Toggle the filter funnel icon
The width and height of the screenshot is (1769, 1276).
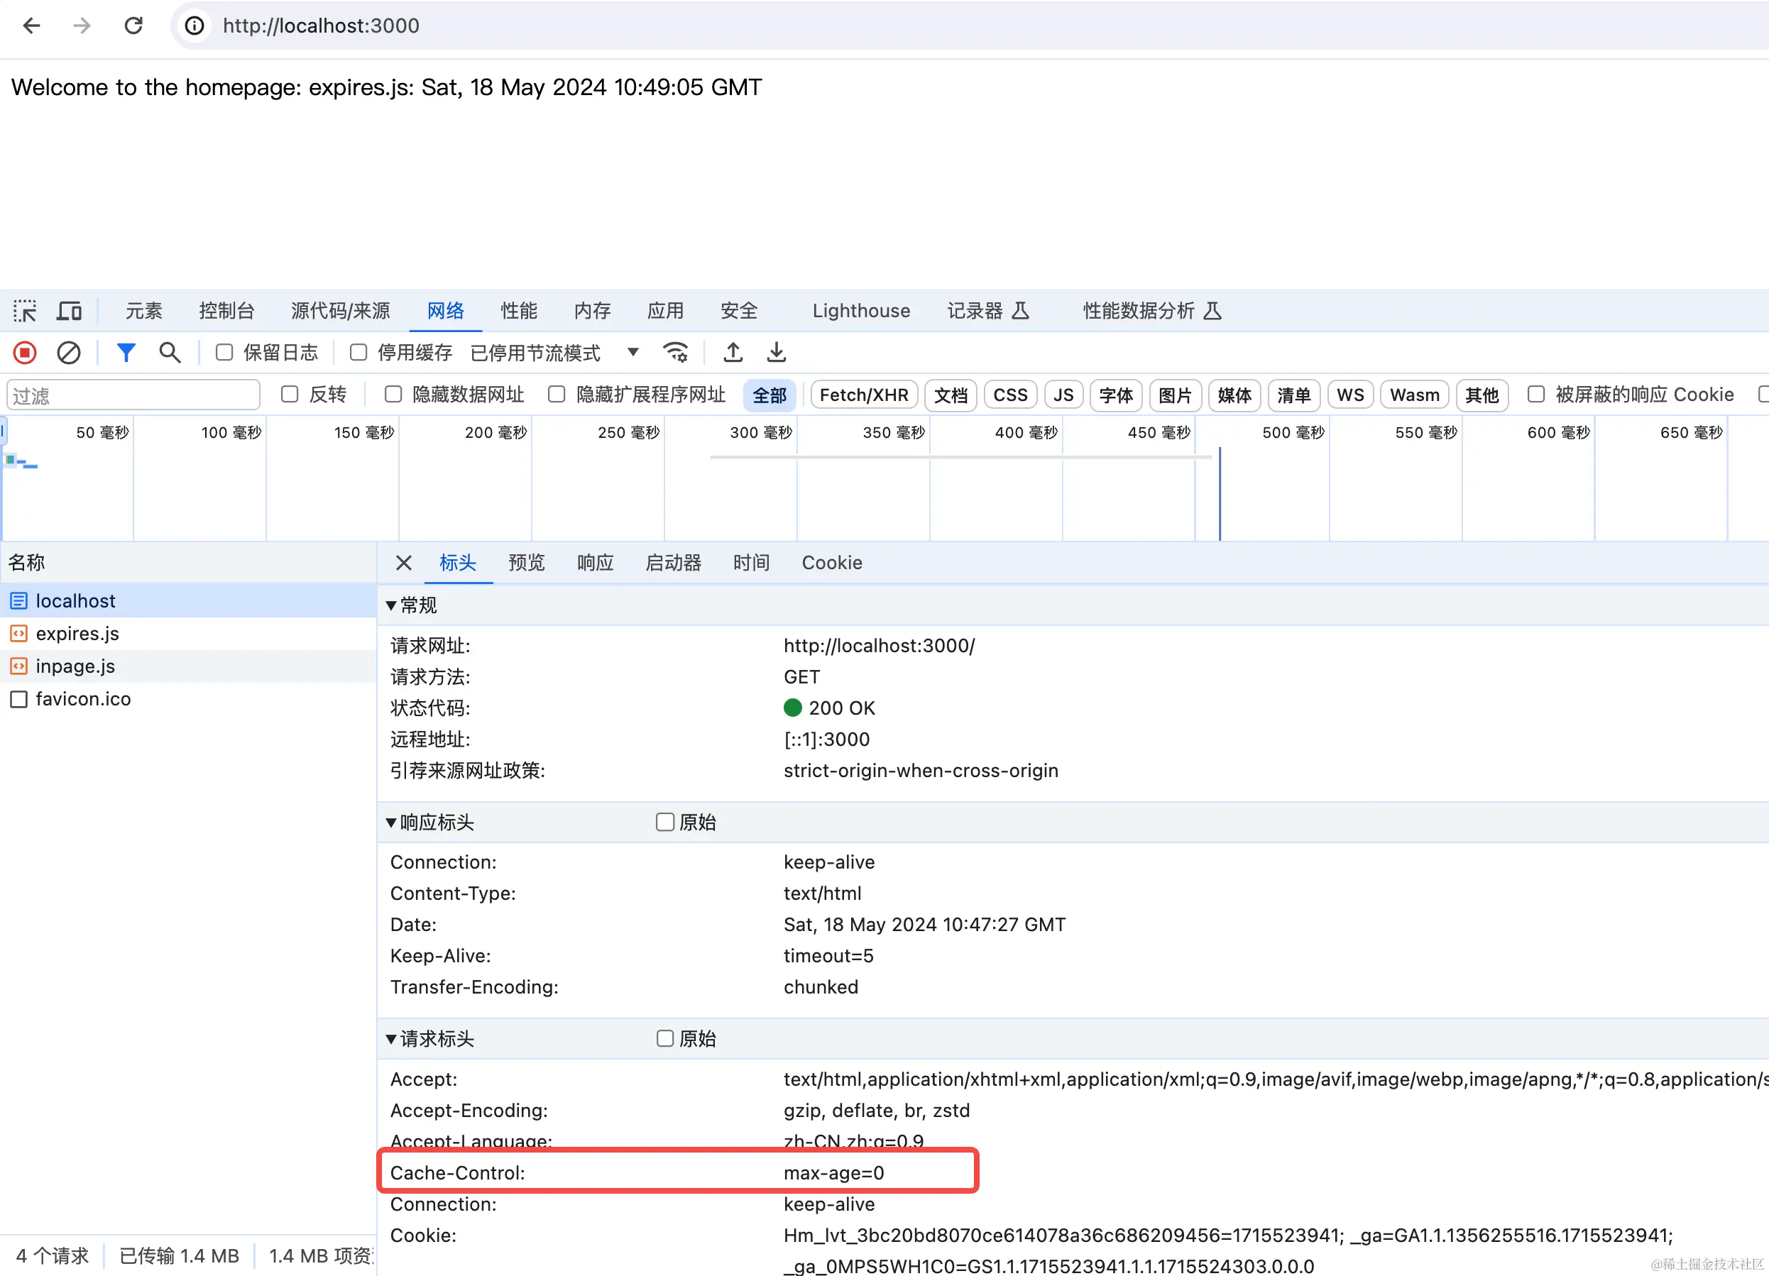pos(126,353)
